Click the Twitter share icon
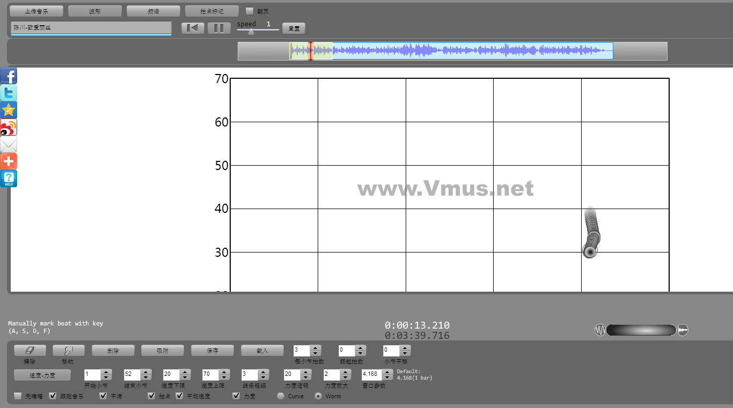Viewport: 733px width, 408px height. (x=9, y=93)
